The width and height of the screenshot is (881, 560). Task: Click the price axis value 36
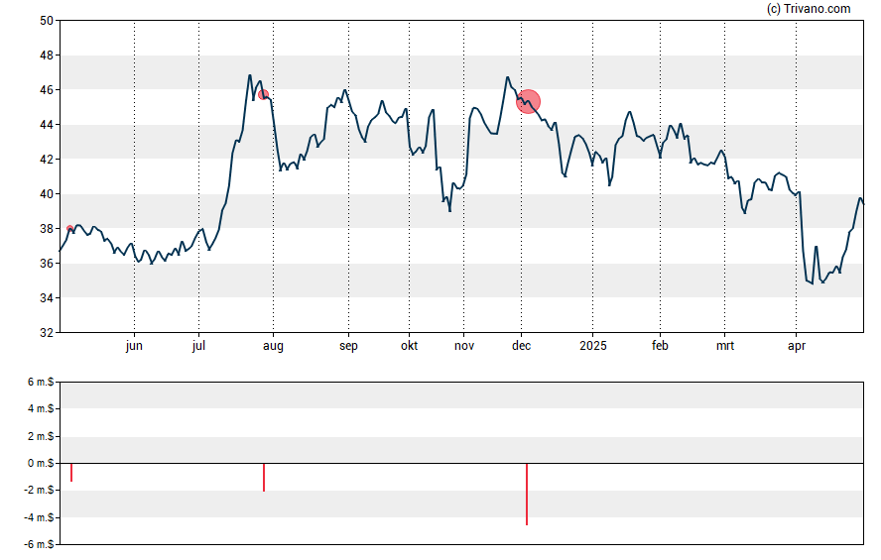[x=47, y=264]
